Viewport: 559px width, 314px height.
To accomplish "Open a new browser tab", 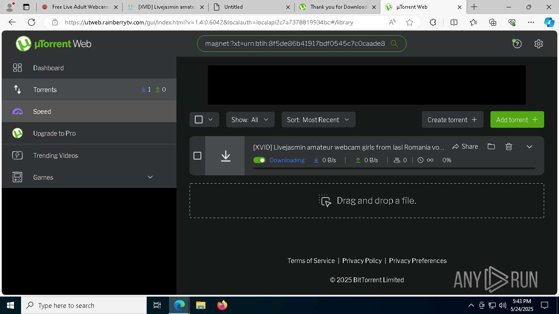I will [474, 7].
